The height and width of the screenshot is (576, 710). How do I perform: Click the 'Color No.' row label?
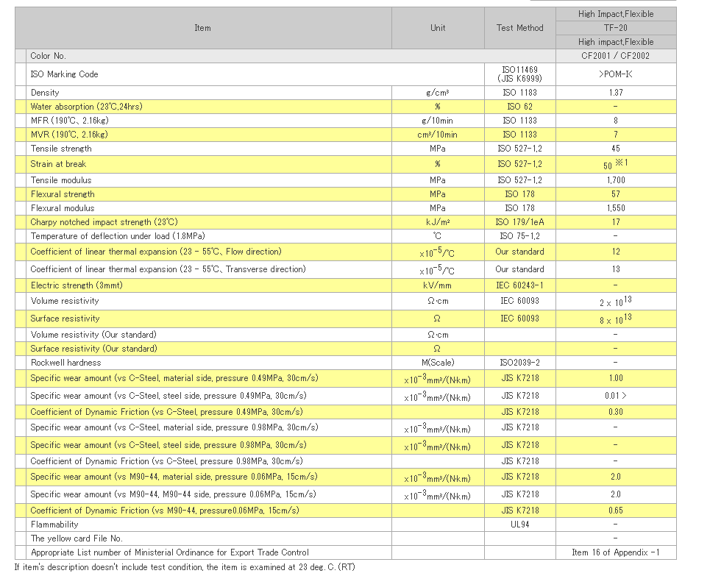[x=49, y=56]
